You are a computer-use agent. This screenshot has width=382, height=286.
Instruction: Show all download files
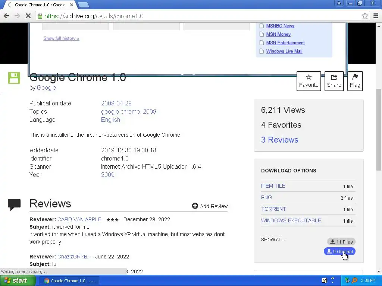pos(272,240)
